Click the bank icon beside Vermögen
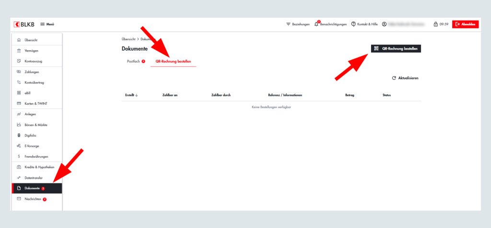The image size is (491, 228). (19, 51)
